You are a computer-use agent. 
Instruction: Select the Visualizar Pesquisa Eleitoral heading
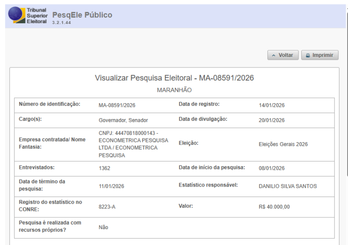(174, 78)
